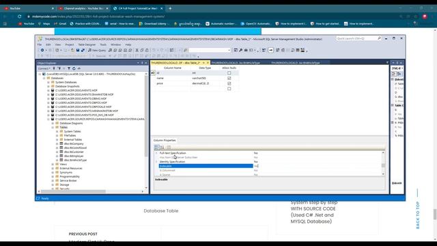Select the Programmability folder

(70, 176)
